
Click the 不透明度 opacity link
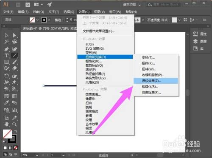pos(153,20)
